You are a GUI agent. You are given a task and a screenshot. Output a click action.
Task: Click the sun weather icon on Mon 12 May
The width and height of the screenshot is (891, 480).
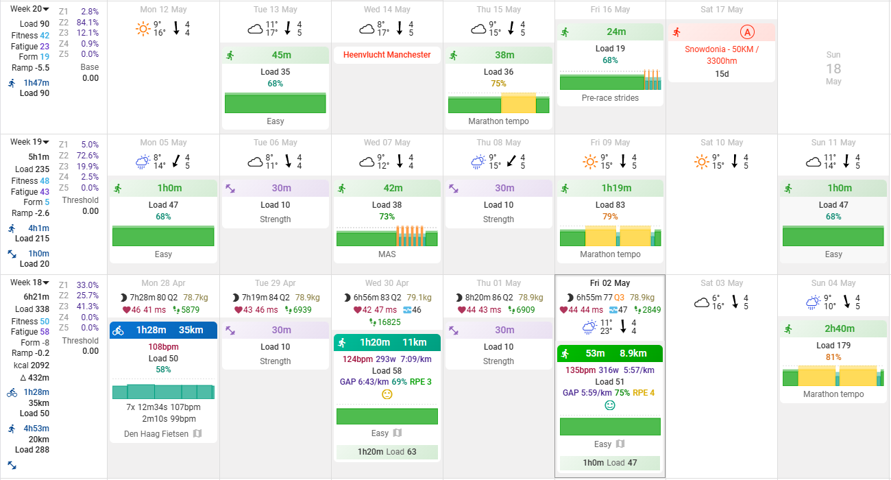[x=143, y=28]
